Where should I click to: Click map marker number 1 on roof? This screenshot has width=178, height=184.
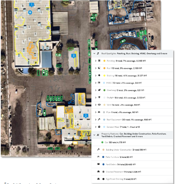32,5
